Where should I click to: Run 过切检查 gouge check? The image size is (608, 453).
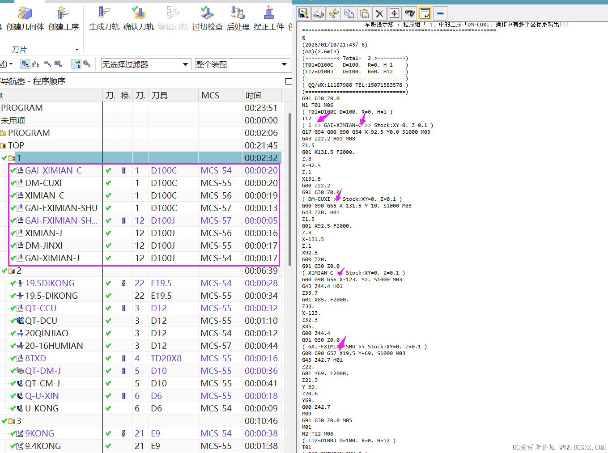pyautogui.click(x=207, y=13)
